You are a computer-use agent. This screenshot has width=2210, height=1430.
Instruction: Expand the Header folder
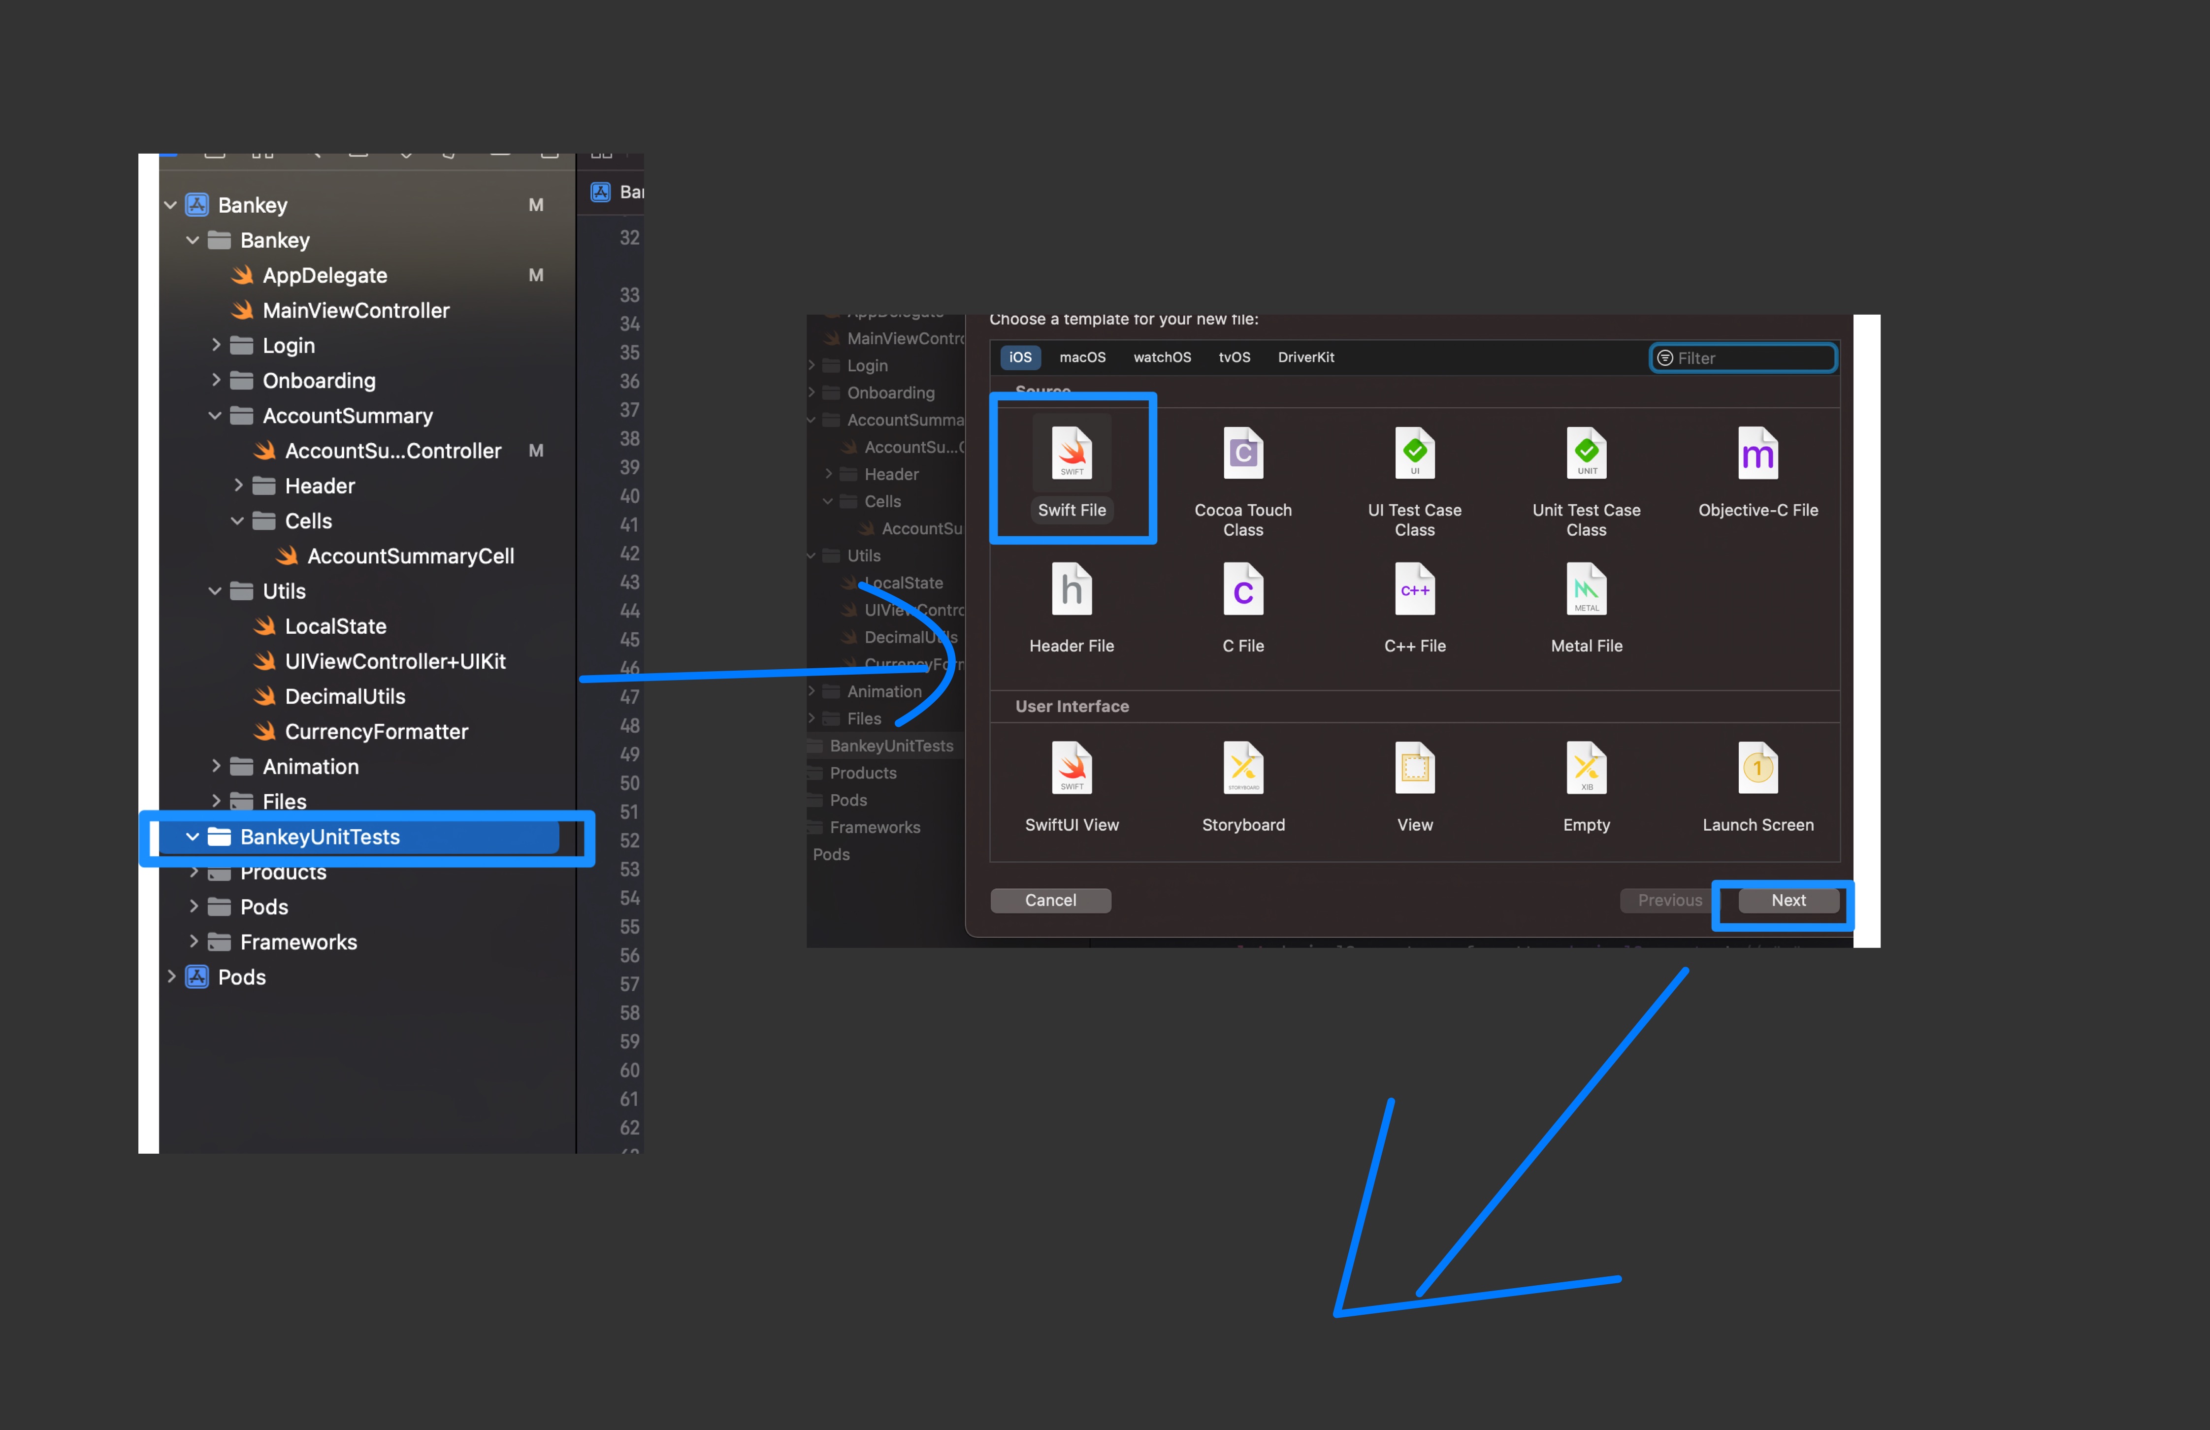tap(238, 485)
